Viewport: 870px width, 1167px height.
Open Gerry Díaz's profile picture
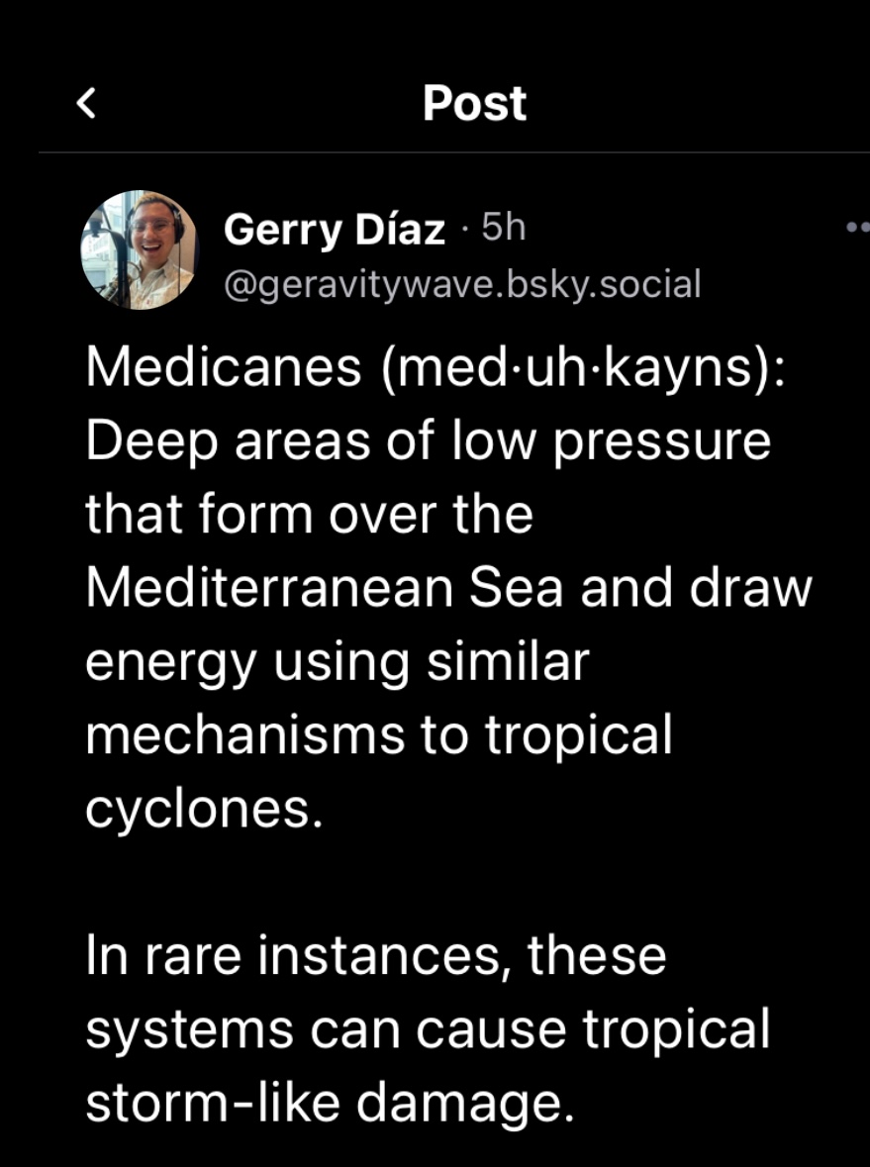click(139, 249)
